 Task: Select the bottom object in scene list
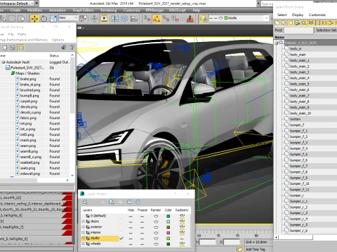pyautogui.click(x=295, y=119)
